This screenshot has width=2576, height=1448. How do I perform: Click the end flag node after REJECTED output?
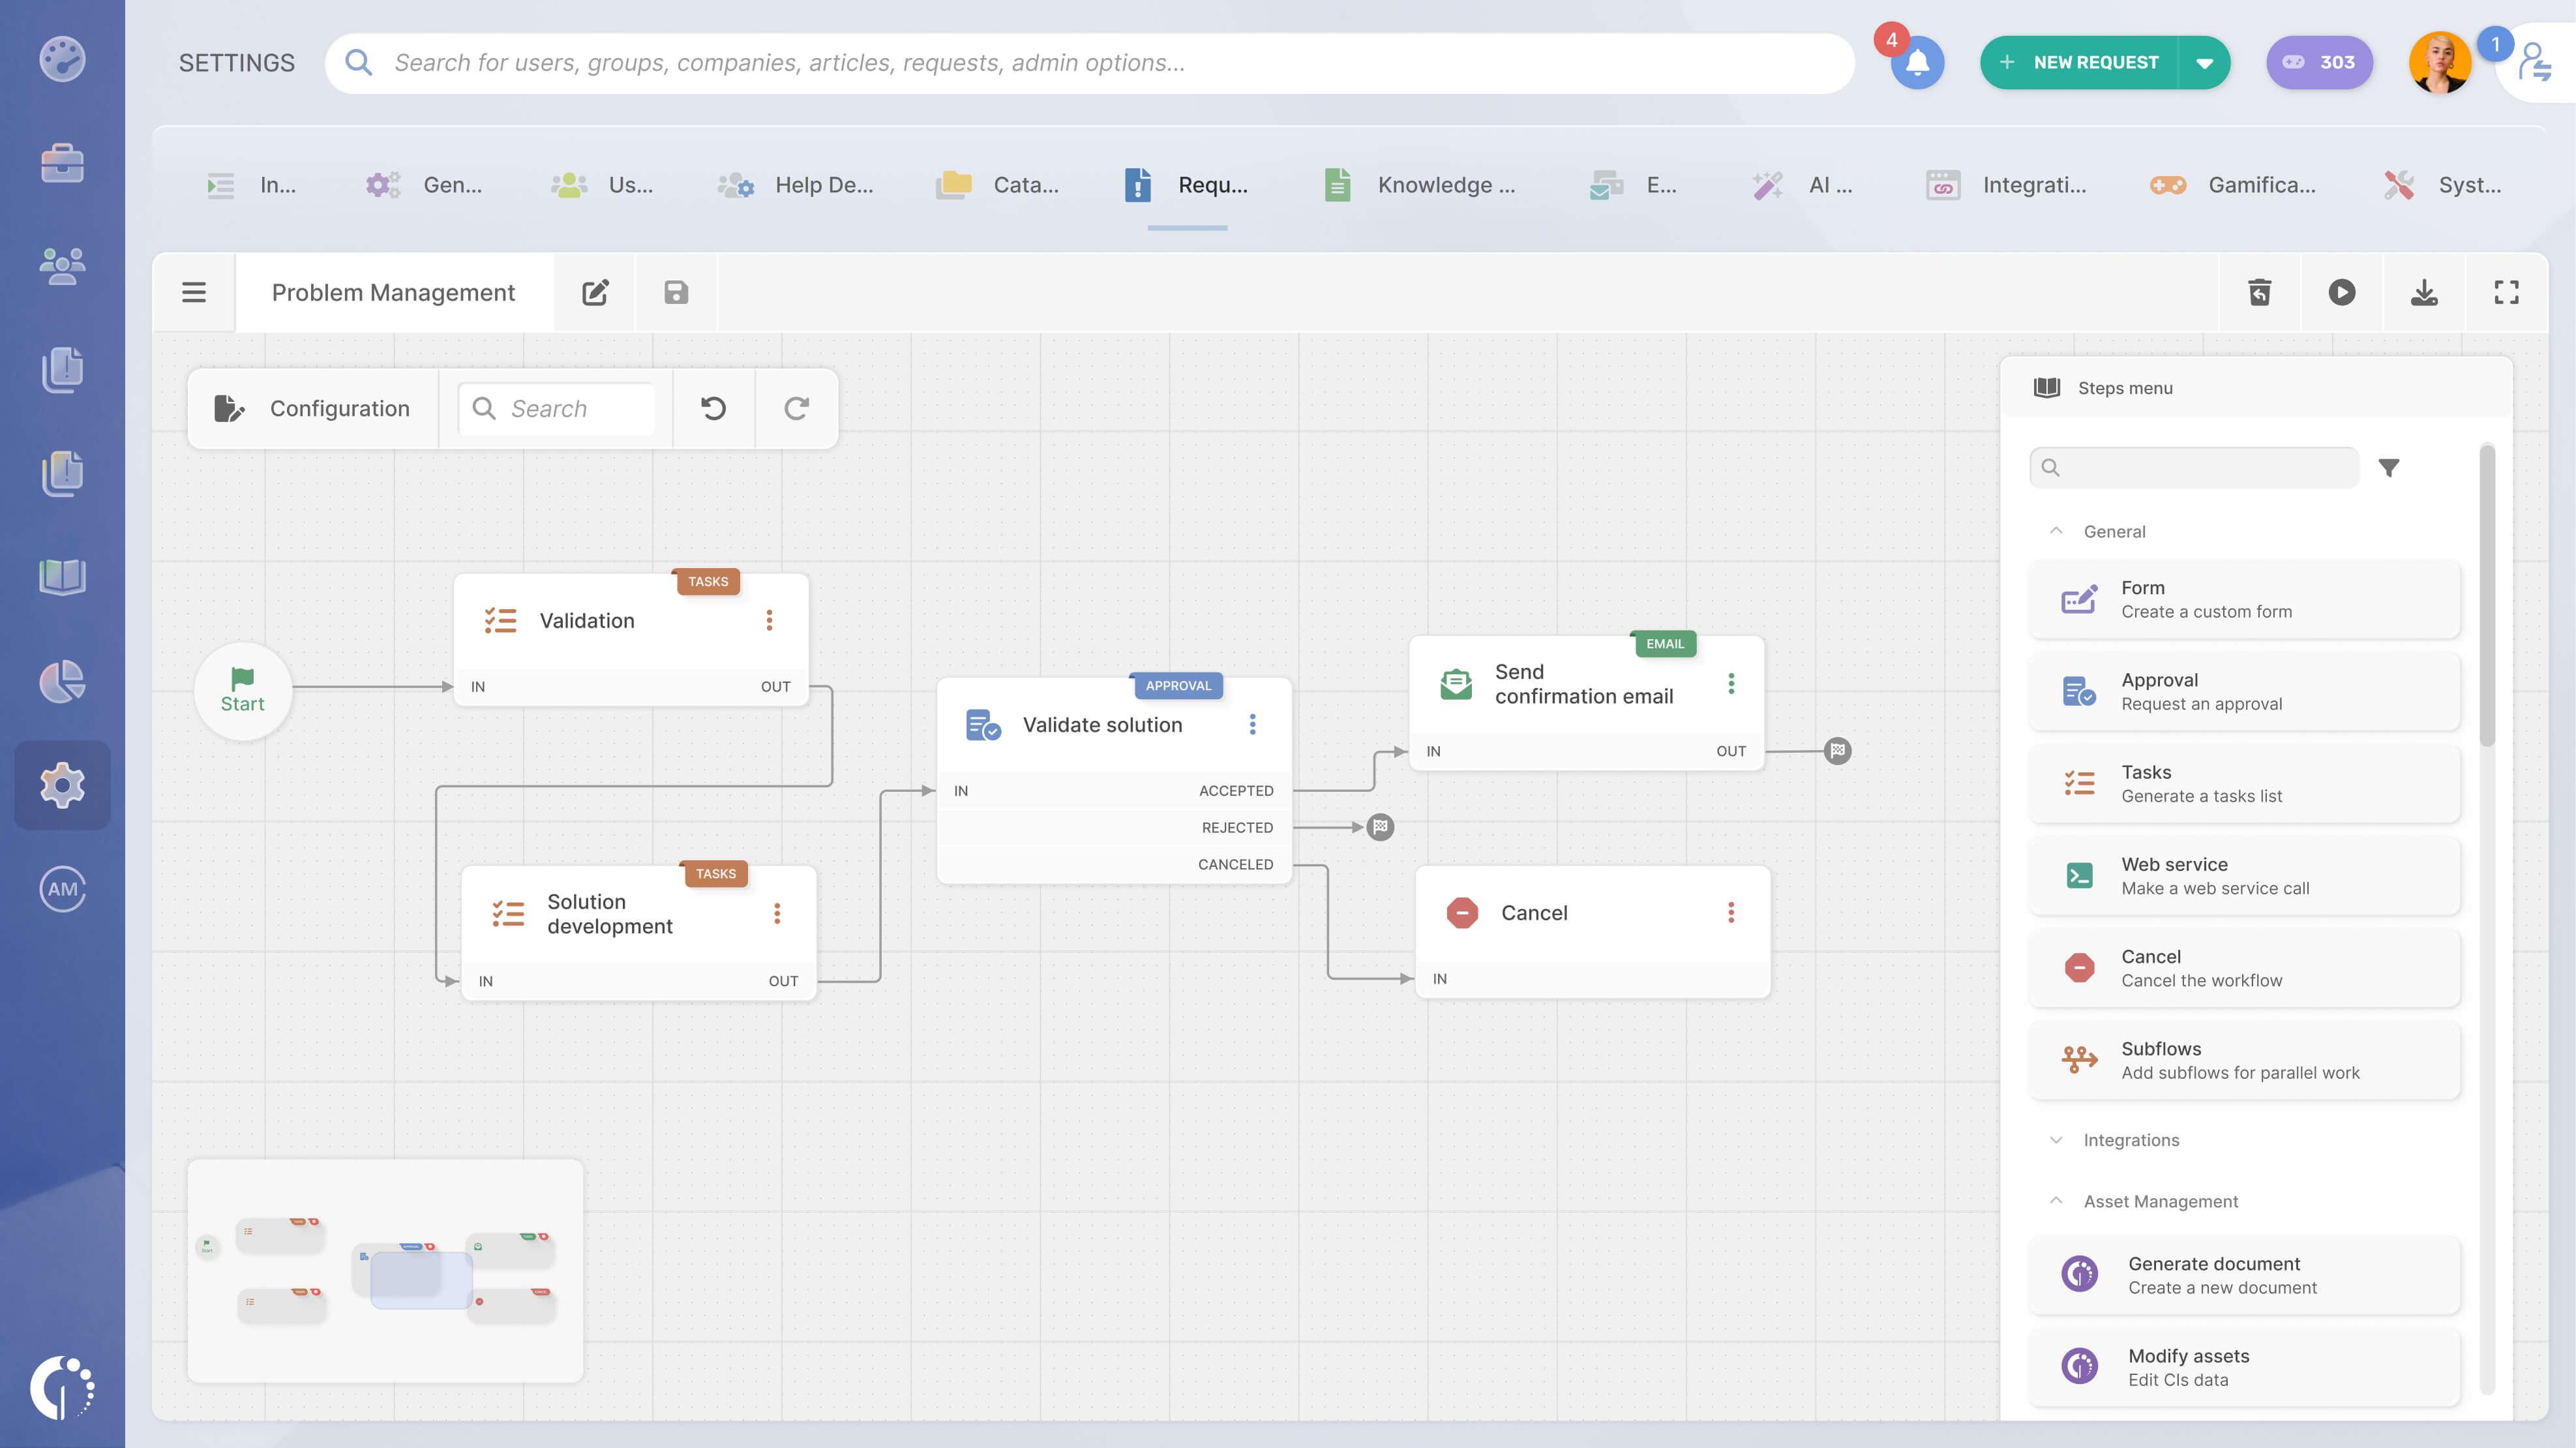[x=1380, y=827]
